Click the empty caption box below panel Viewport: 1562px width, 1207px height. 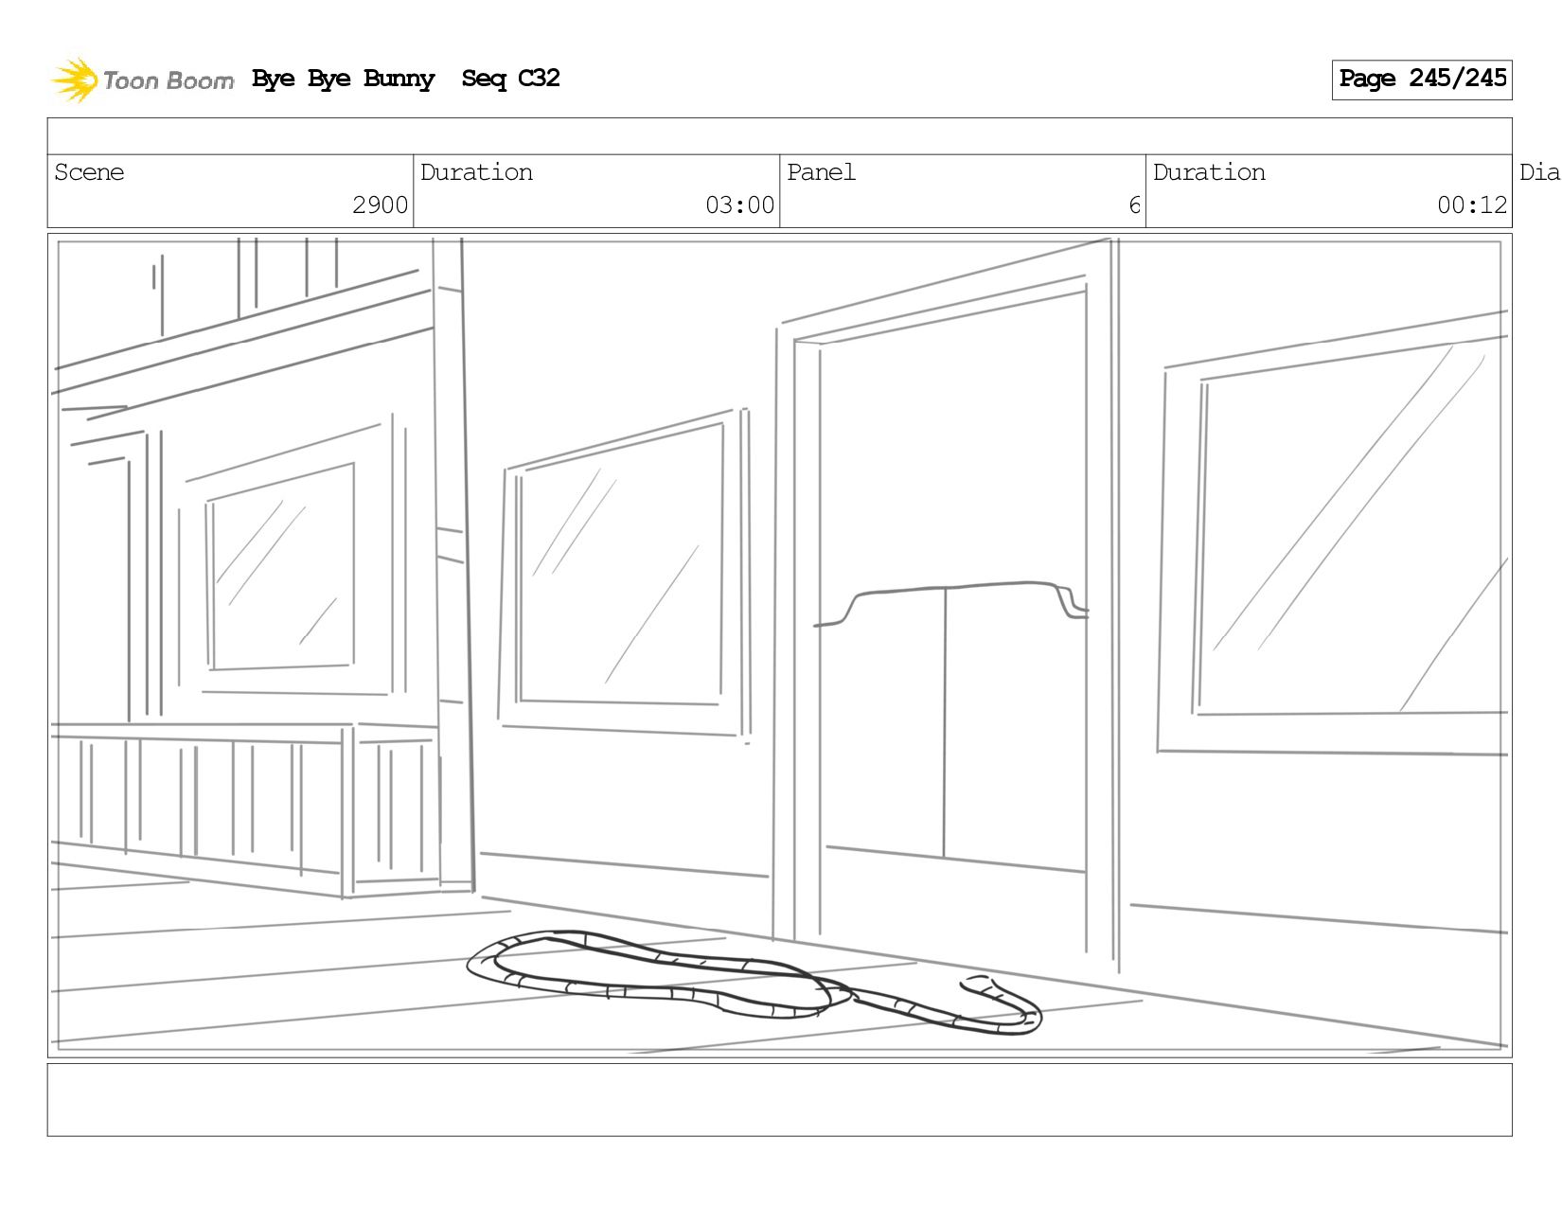click(x=779, y=1100)
